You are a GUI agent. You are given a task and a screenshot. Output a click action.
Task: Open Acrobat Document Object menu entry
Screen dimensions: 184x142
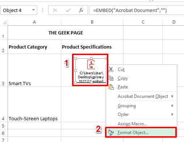[141, 96]
